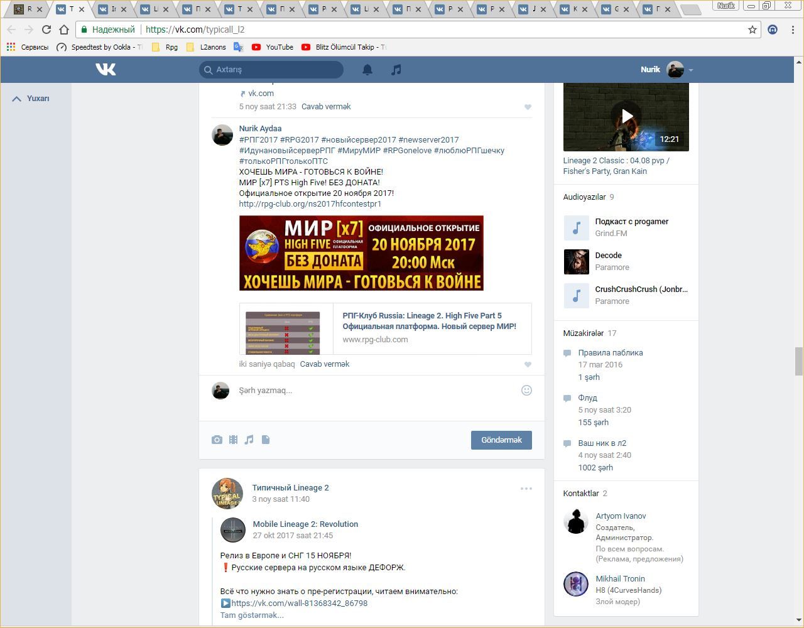Image resolution: width=804 pixels, height=628 pixels.
Task: Attach a photo using the camera icon
Action: 217,440
